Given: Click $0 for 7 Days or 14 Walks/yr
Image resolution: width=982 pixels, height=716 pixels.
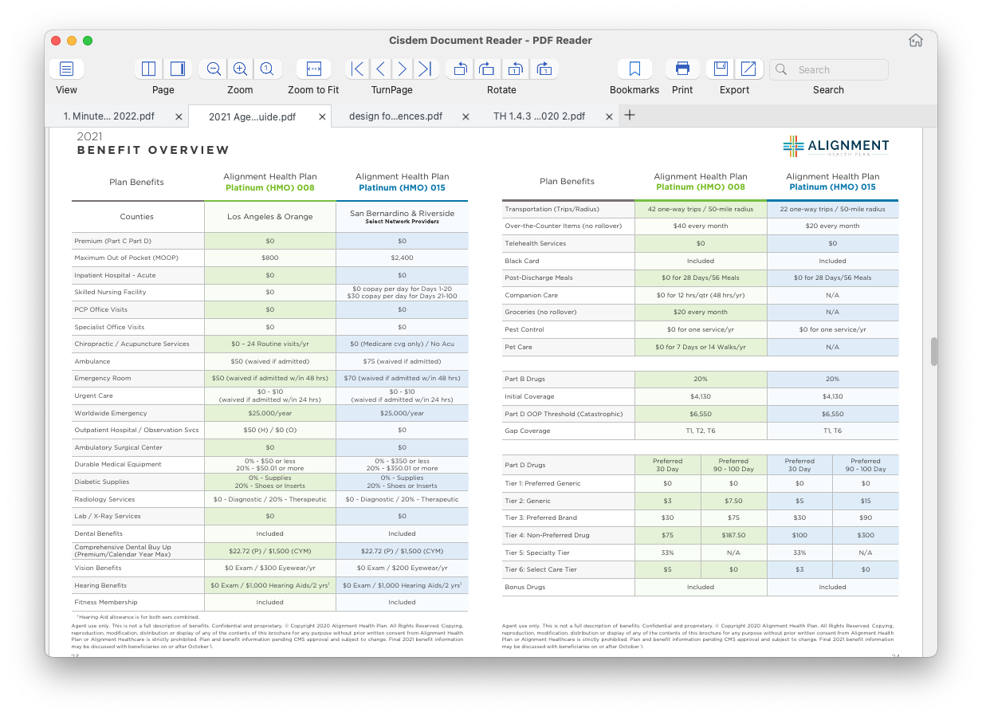Looking at the screenshot, I should (x=701, y=347).
